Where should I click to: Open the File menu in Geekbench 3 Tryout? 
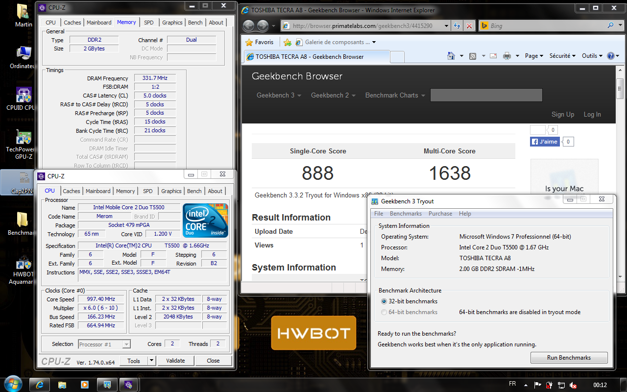pos(379,214)
